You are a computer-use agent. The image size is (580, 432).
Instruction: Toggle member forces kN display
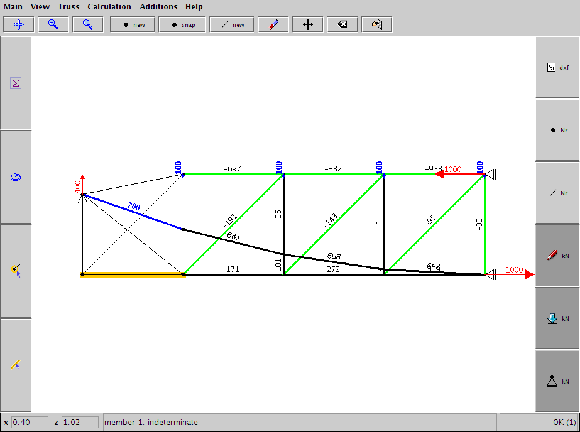[557, 256]
